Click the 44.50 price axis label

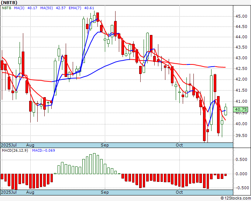pyautogui.click(x=241, y=27)
